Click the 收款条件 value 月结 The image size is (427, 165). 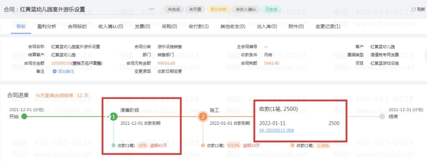click(x=268, y=55)
